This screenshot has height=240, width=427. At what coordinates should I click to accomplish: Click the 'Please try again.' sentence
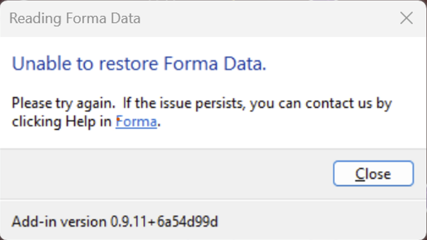64,103
